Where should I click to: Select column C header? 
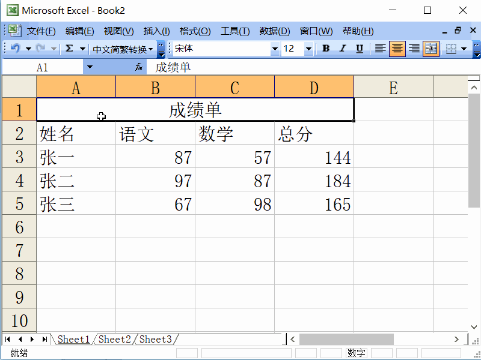[234, 87]
